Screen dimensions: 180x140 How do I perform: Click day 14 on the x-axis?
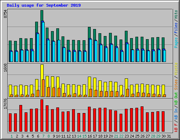[79, 136]
